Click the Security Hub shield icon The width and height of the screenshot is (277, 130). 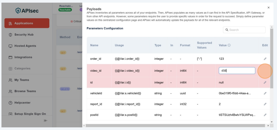11,35
